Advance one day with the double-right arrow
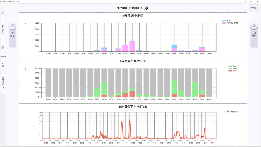This screenshot has width=261, height=147. tap(254, 25)
